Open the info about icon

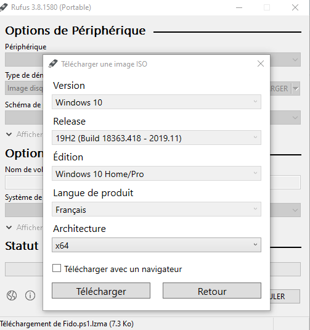30,295
